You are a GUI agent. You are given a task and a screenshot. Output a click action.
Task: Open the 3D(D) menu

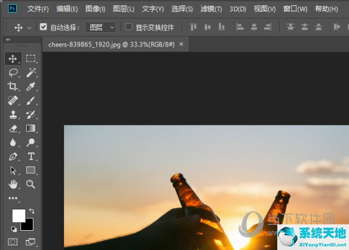tap(238, 9)
